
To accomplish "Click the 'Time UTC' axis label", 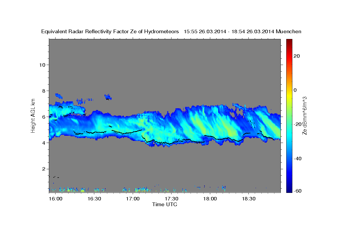I will click(165, 204).
